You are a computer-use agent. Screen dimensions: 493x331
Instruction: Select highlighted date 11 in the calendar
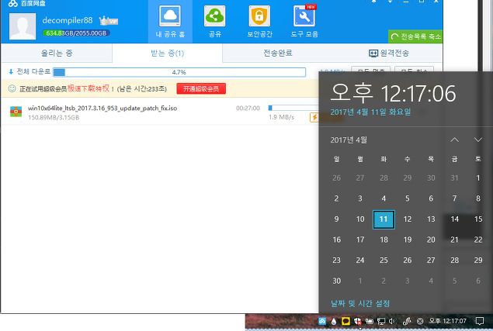384,219
